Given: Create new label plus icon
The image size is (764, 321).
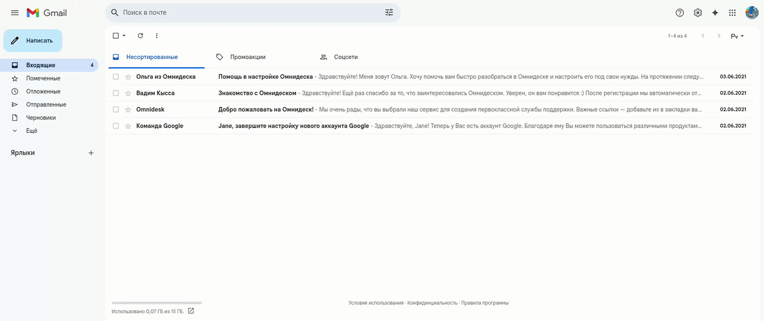Looking at the screenshot, I should (x=91, y=153).
